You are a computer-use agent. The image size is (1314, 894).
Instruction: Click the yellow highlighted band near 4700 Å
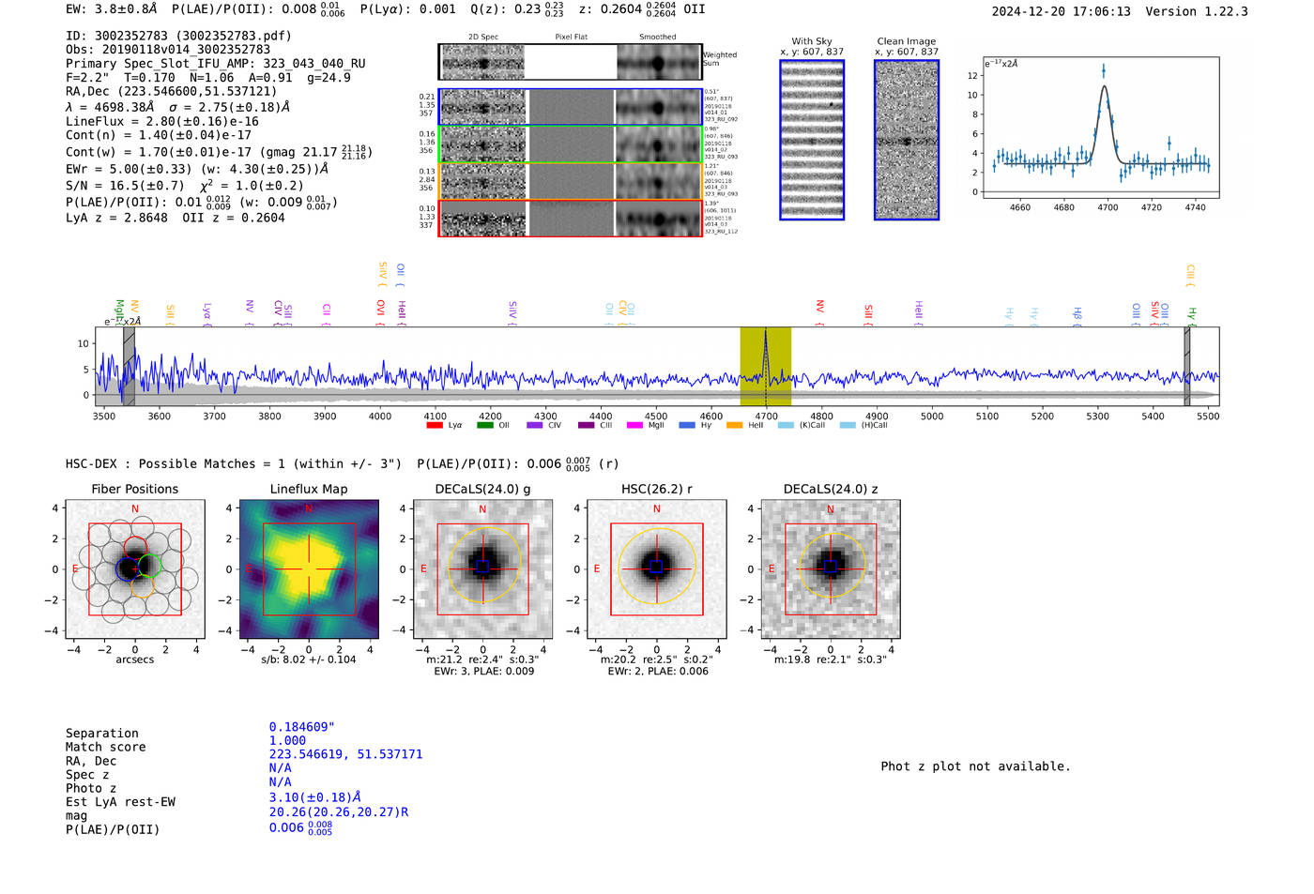tap(766, 366)
